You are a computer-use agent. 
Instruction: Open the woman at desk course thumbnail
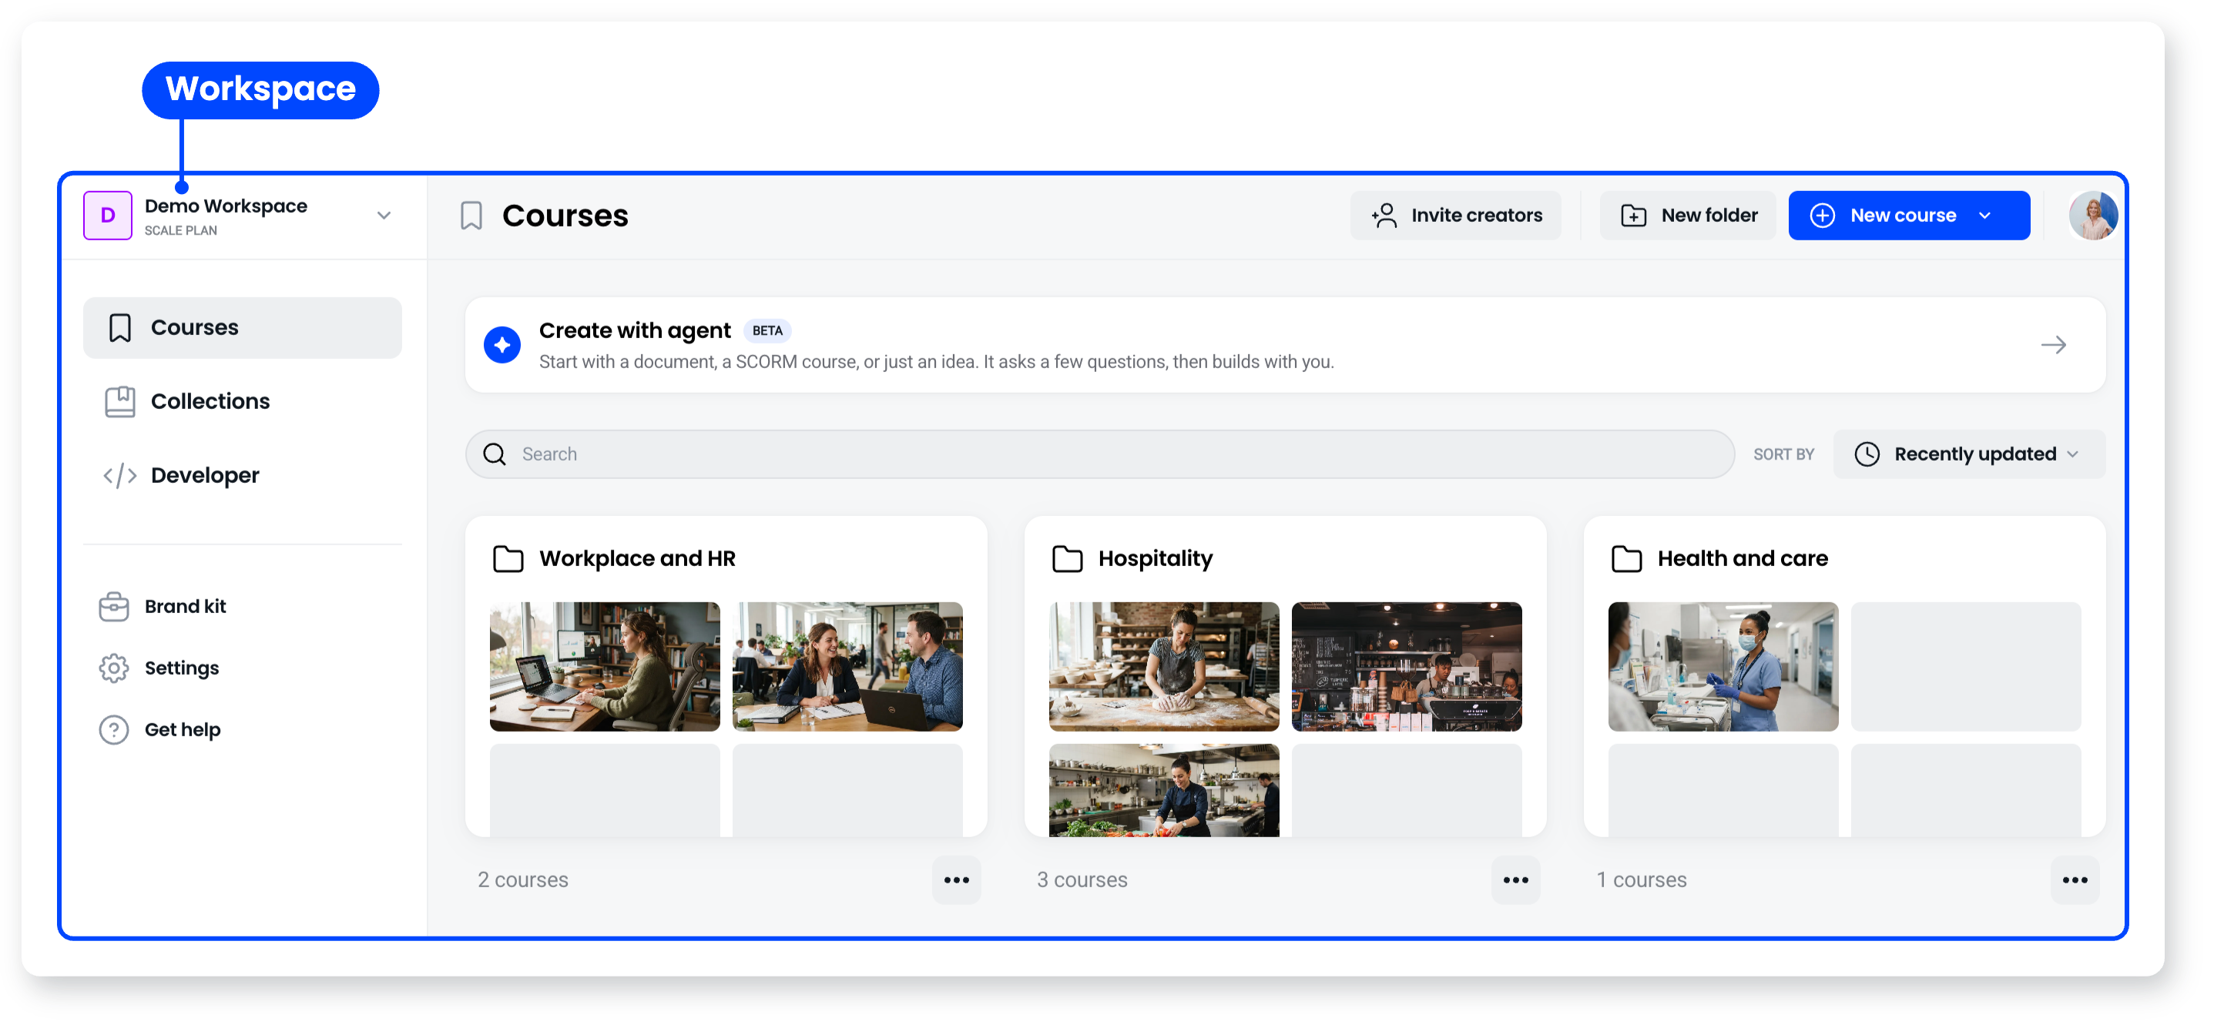pyautogui.click(x=604, y=667)
